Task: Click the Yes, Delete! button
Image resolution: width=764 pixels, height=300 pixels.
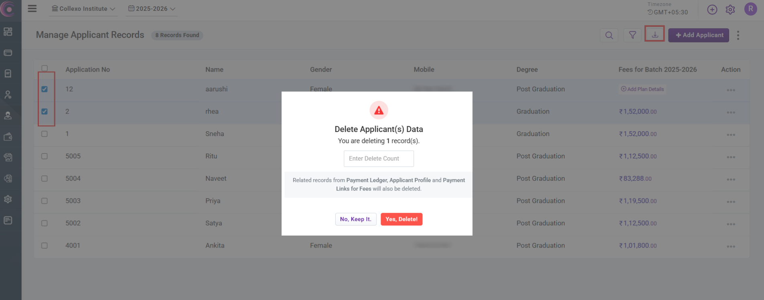Action: tap(401, 219)
